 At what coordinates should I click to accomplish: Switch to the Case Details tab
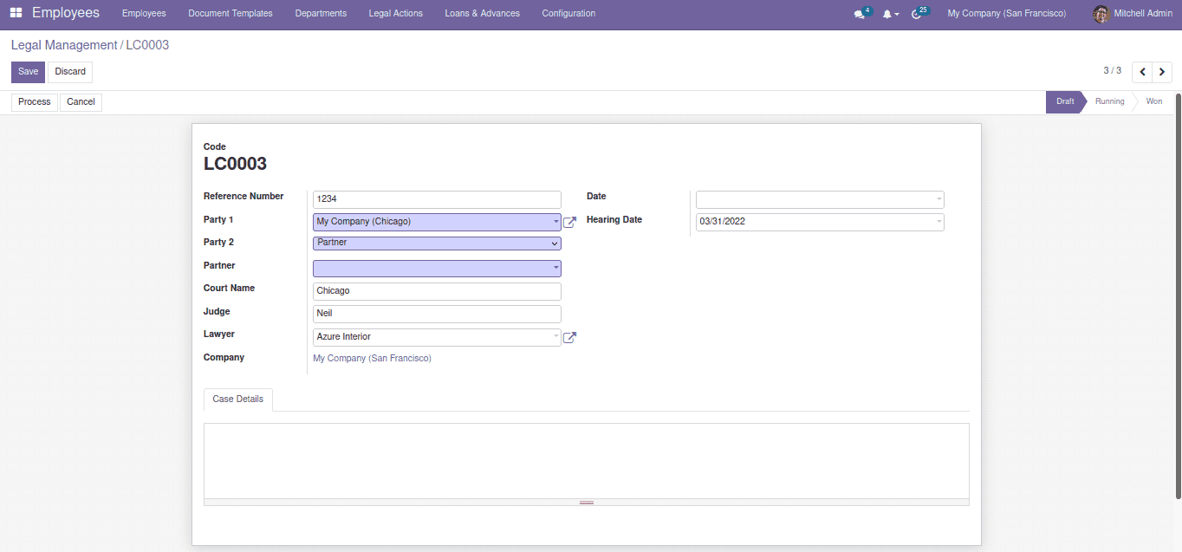pyautogui.click(x=237, y=399)
